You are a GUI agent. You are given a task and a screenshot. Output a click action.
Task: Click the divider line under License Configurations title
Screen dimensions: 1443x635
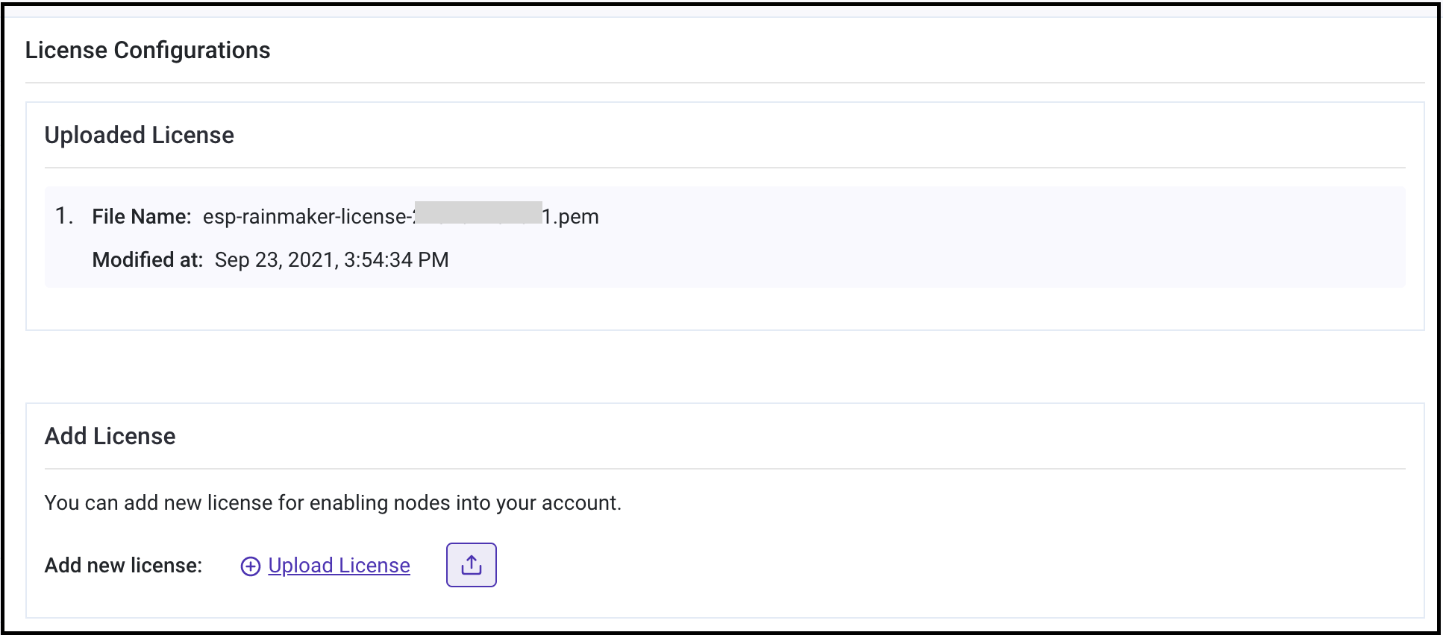[x=724, y=83]
